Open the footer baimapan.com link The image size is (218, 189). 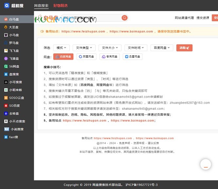[x=155, y=138]
